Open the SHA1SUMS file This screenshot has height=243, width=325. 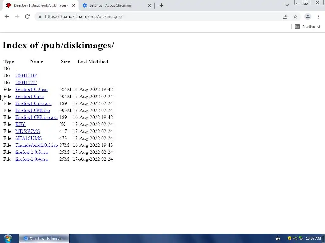click(x=28, y=138)
